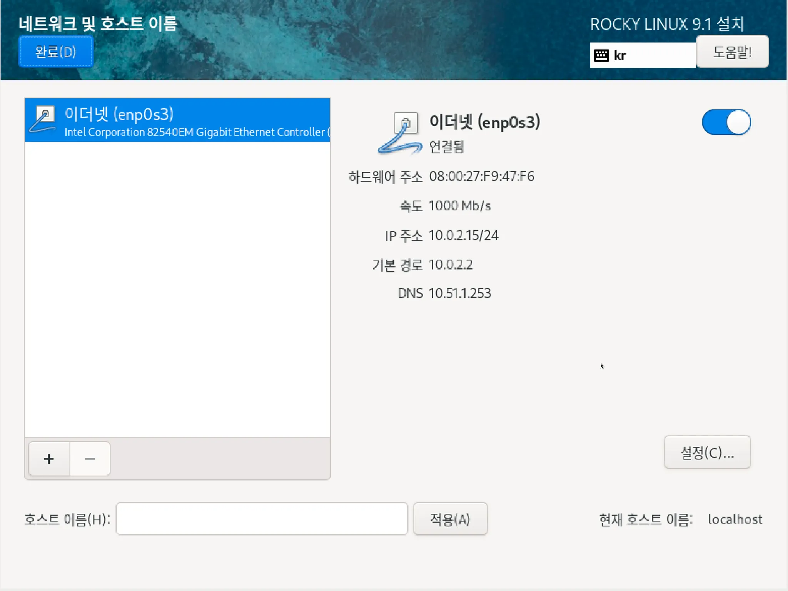Focus the 호스트 이름(H) input field
Screen dimensions: 788x591
[x=262, y=519]
